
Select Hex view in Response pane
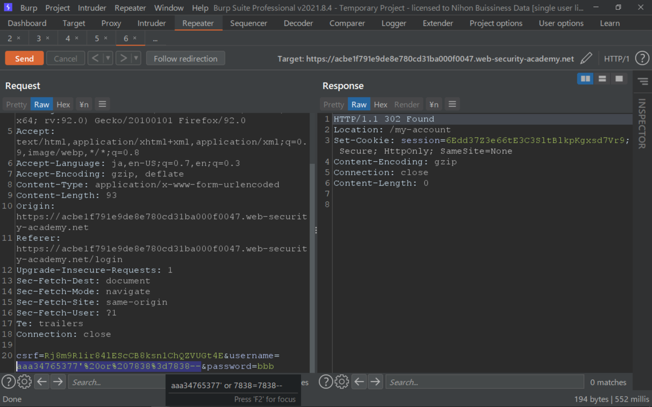(x=381, y=104)
